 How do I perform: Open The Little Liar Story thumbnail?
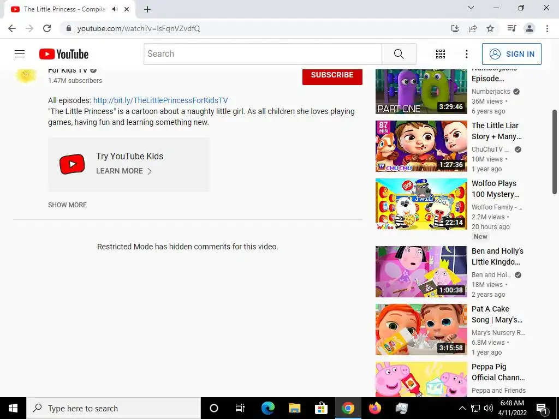tap(421, 146)
